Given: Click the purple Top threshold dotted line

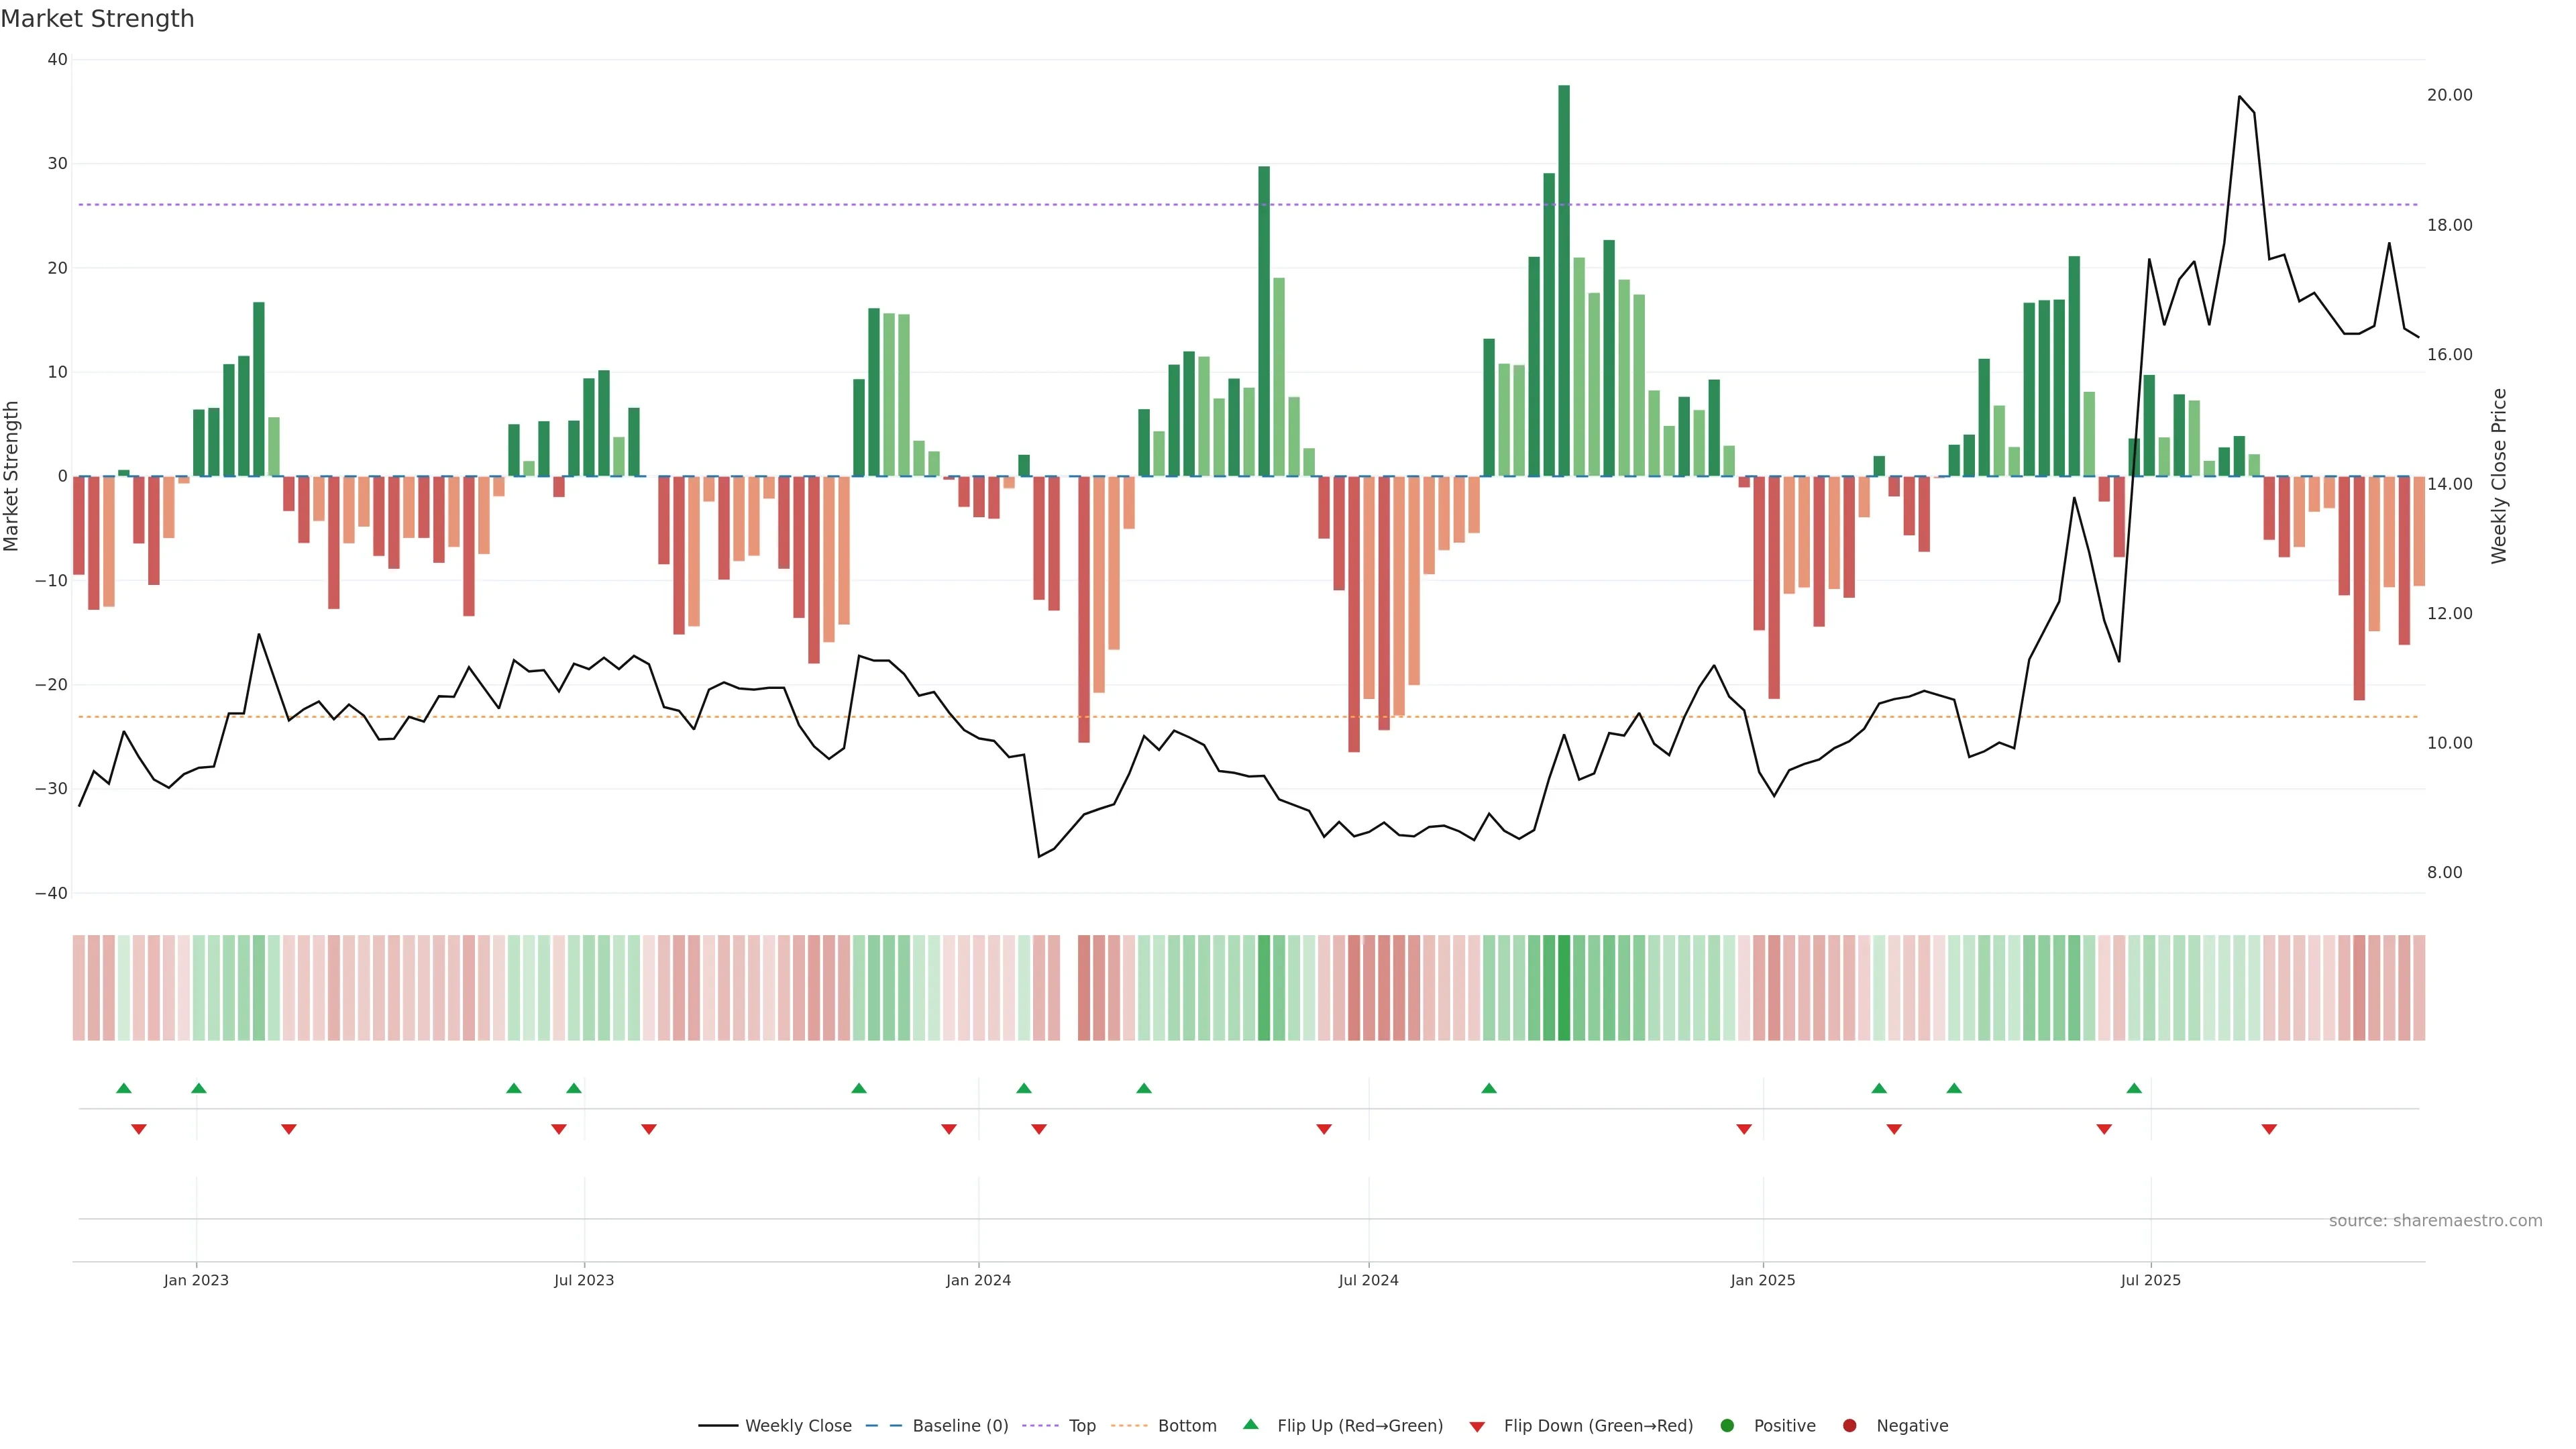Looking at the screenshot, I should click(700, 205).
